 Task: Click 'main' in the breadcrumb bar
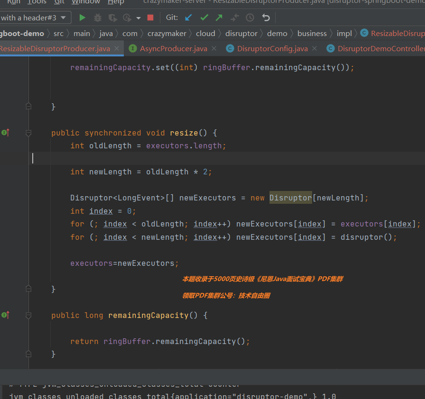point(82,34)
